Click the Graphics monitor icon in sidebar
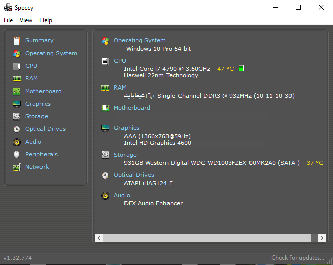Viewport: 333px width, 265px height. click(x=17, y=104)
